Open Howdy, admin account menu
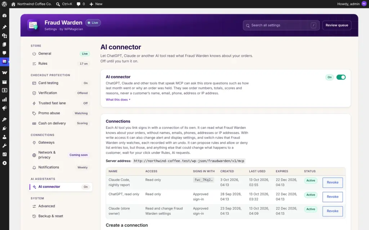 coord(352,4)
